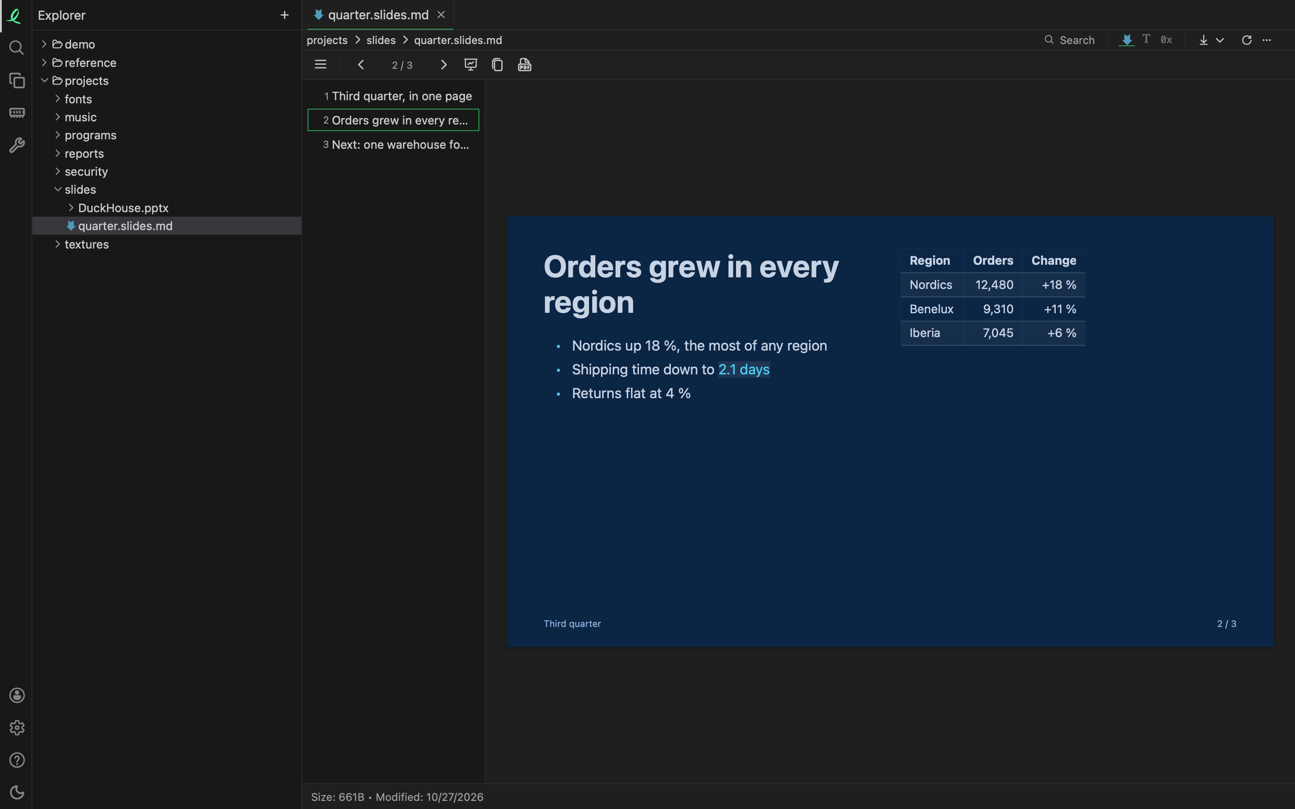Open the memory chip sidebar icon
This screenshot has width=1295, height=809.
coord(17,112)
